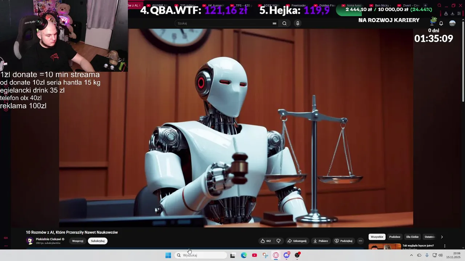
Task: Dislike the video with the thumbs-down icon
Action: coord(279,241)
